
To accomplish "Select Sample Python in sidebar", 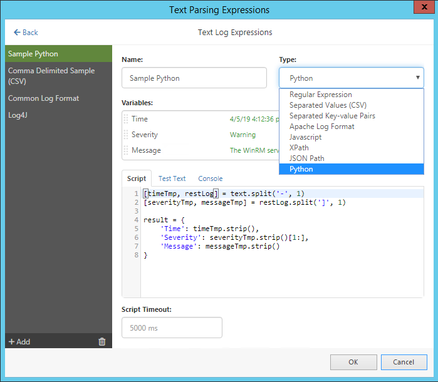I will point(58,54).
